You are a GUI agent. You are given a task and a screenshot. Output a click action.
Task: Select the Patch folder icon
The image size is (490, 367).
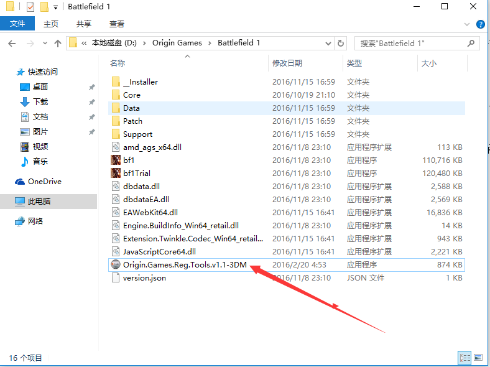[116, 121]
